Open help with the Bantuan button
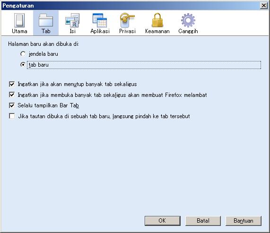Image resolution: width=270 pixels, height=233 pixels. click(x=244, y=221)
